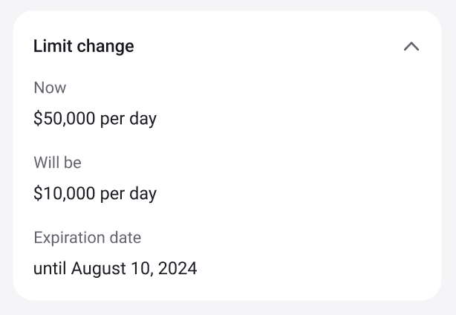Click the limit expiration date value
Image resolution: width=456 pixels, height=315 pixels.
pos(115,268)
